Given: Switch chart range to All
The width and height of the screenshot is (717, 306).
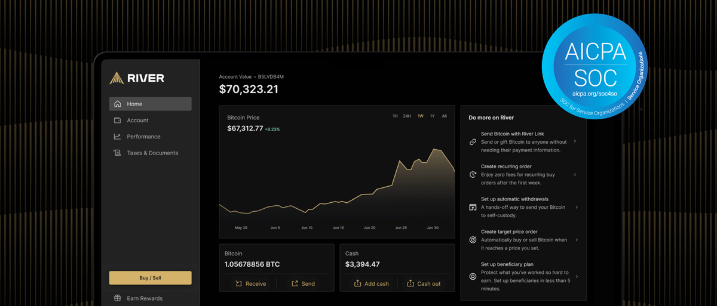Looking at the screenshot, I should (x=444, y=116).
